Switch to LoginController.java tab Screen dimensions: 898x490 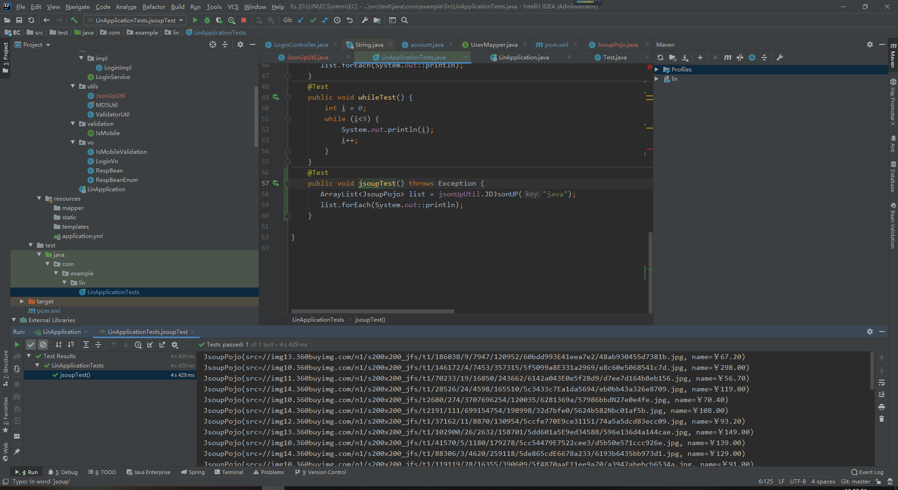tap(301, 44)
